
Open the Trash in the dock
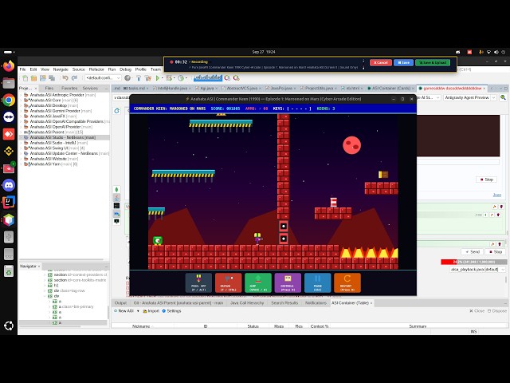point(9,271)
